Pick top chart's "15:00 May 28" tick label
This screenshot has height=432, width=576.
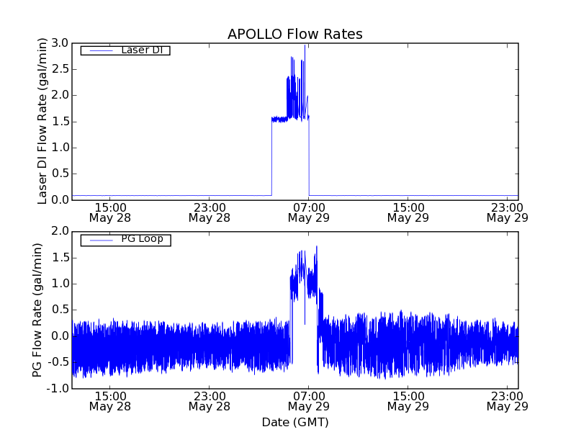coord(109,212)
